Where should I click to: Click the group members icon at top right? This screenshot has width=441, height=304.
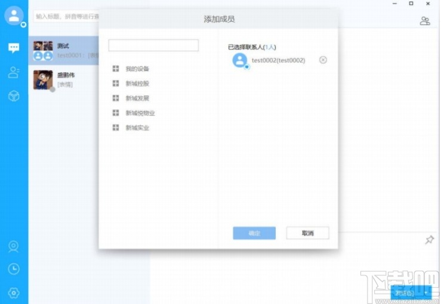425,21
